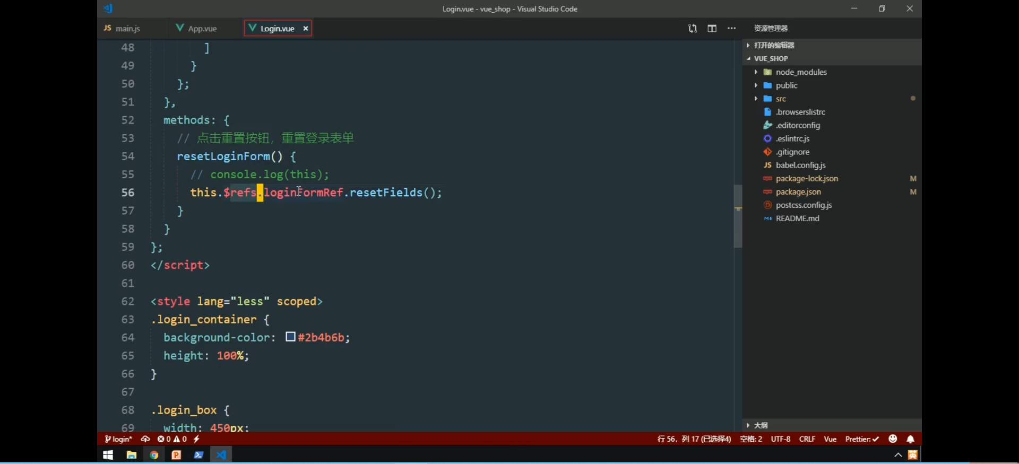Click the feedback smiley icon
The width and height of the screenshot is (1019, 464).
coord(893,439)
